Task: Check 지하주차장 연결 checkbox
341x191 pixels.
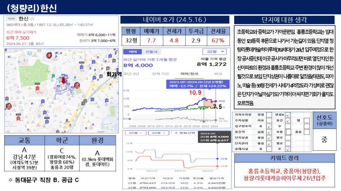Action: [x=269, y=115]
